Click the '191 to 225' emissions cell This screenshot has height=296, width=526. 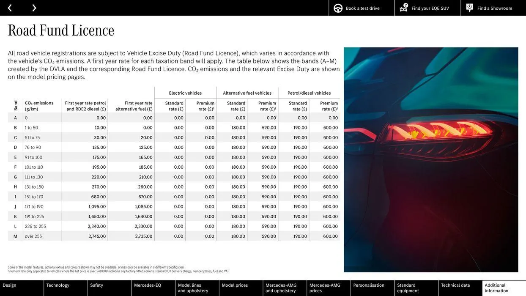pyautogui.click(x=34, y=217)
